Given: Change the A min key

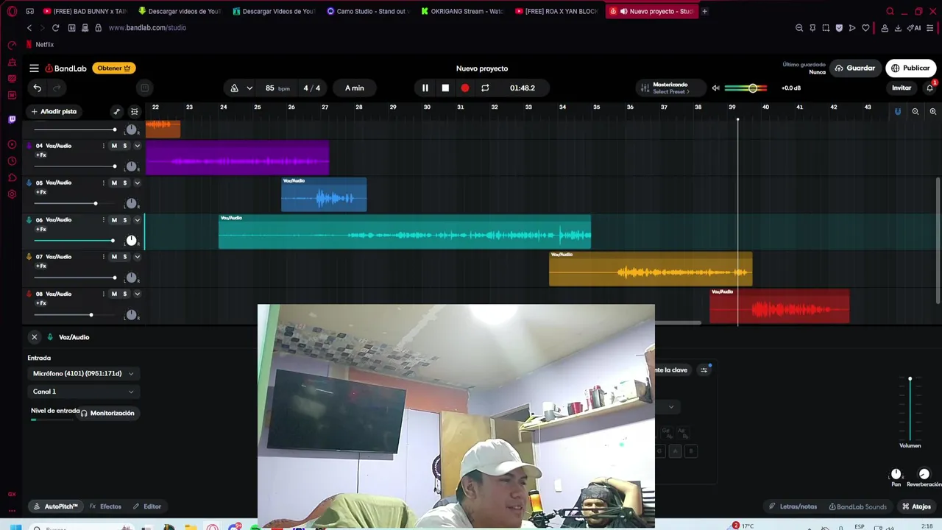Looking at the screenshot, I should click(355, 88).
